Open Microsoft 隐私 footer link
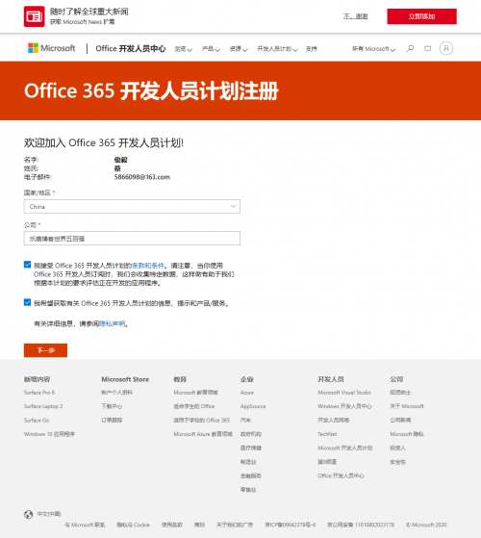This screenshot has height=538, width=481. point(407,434)
